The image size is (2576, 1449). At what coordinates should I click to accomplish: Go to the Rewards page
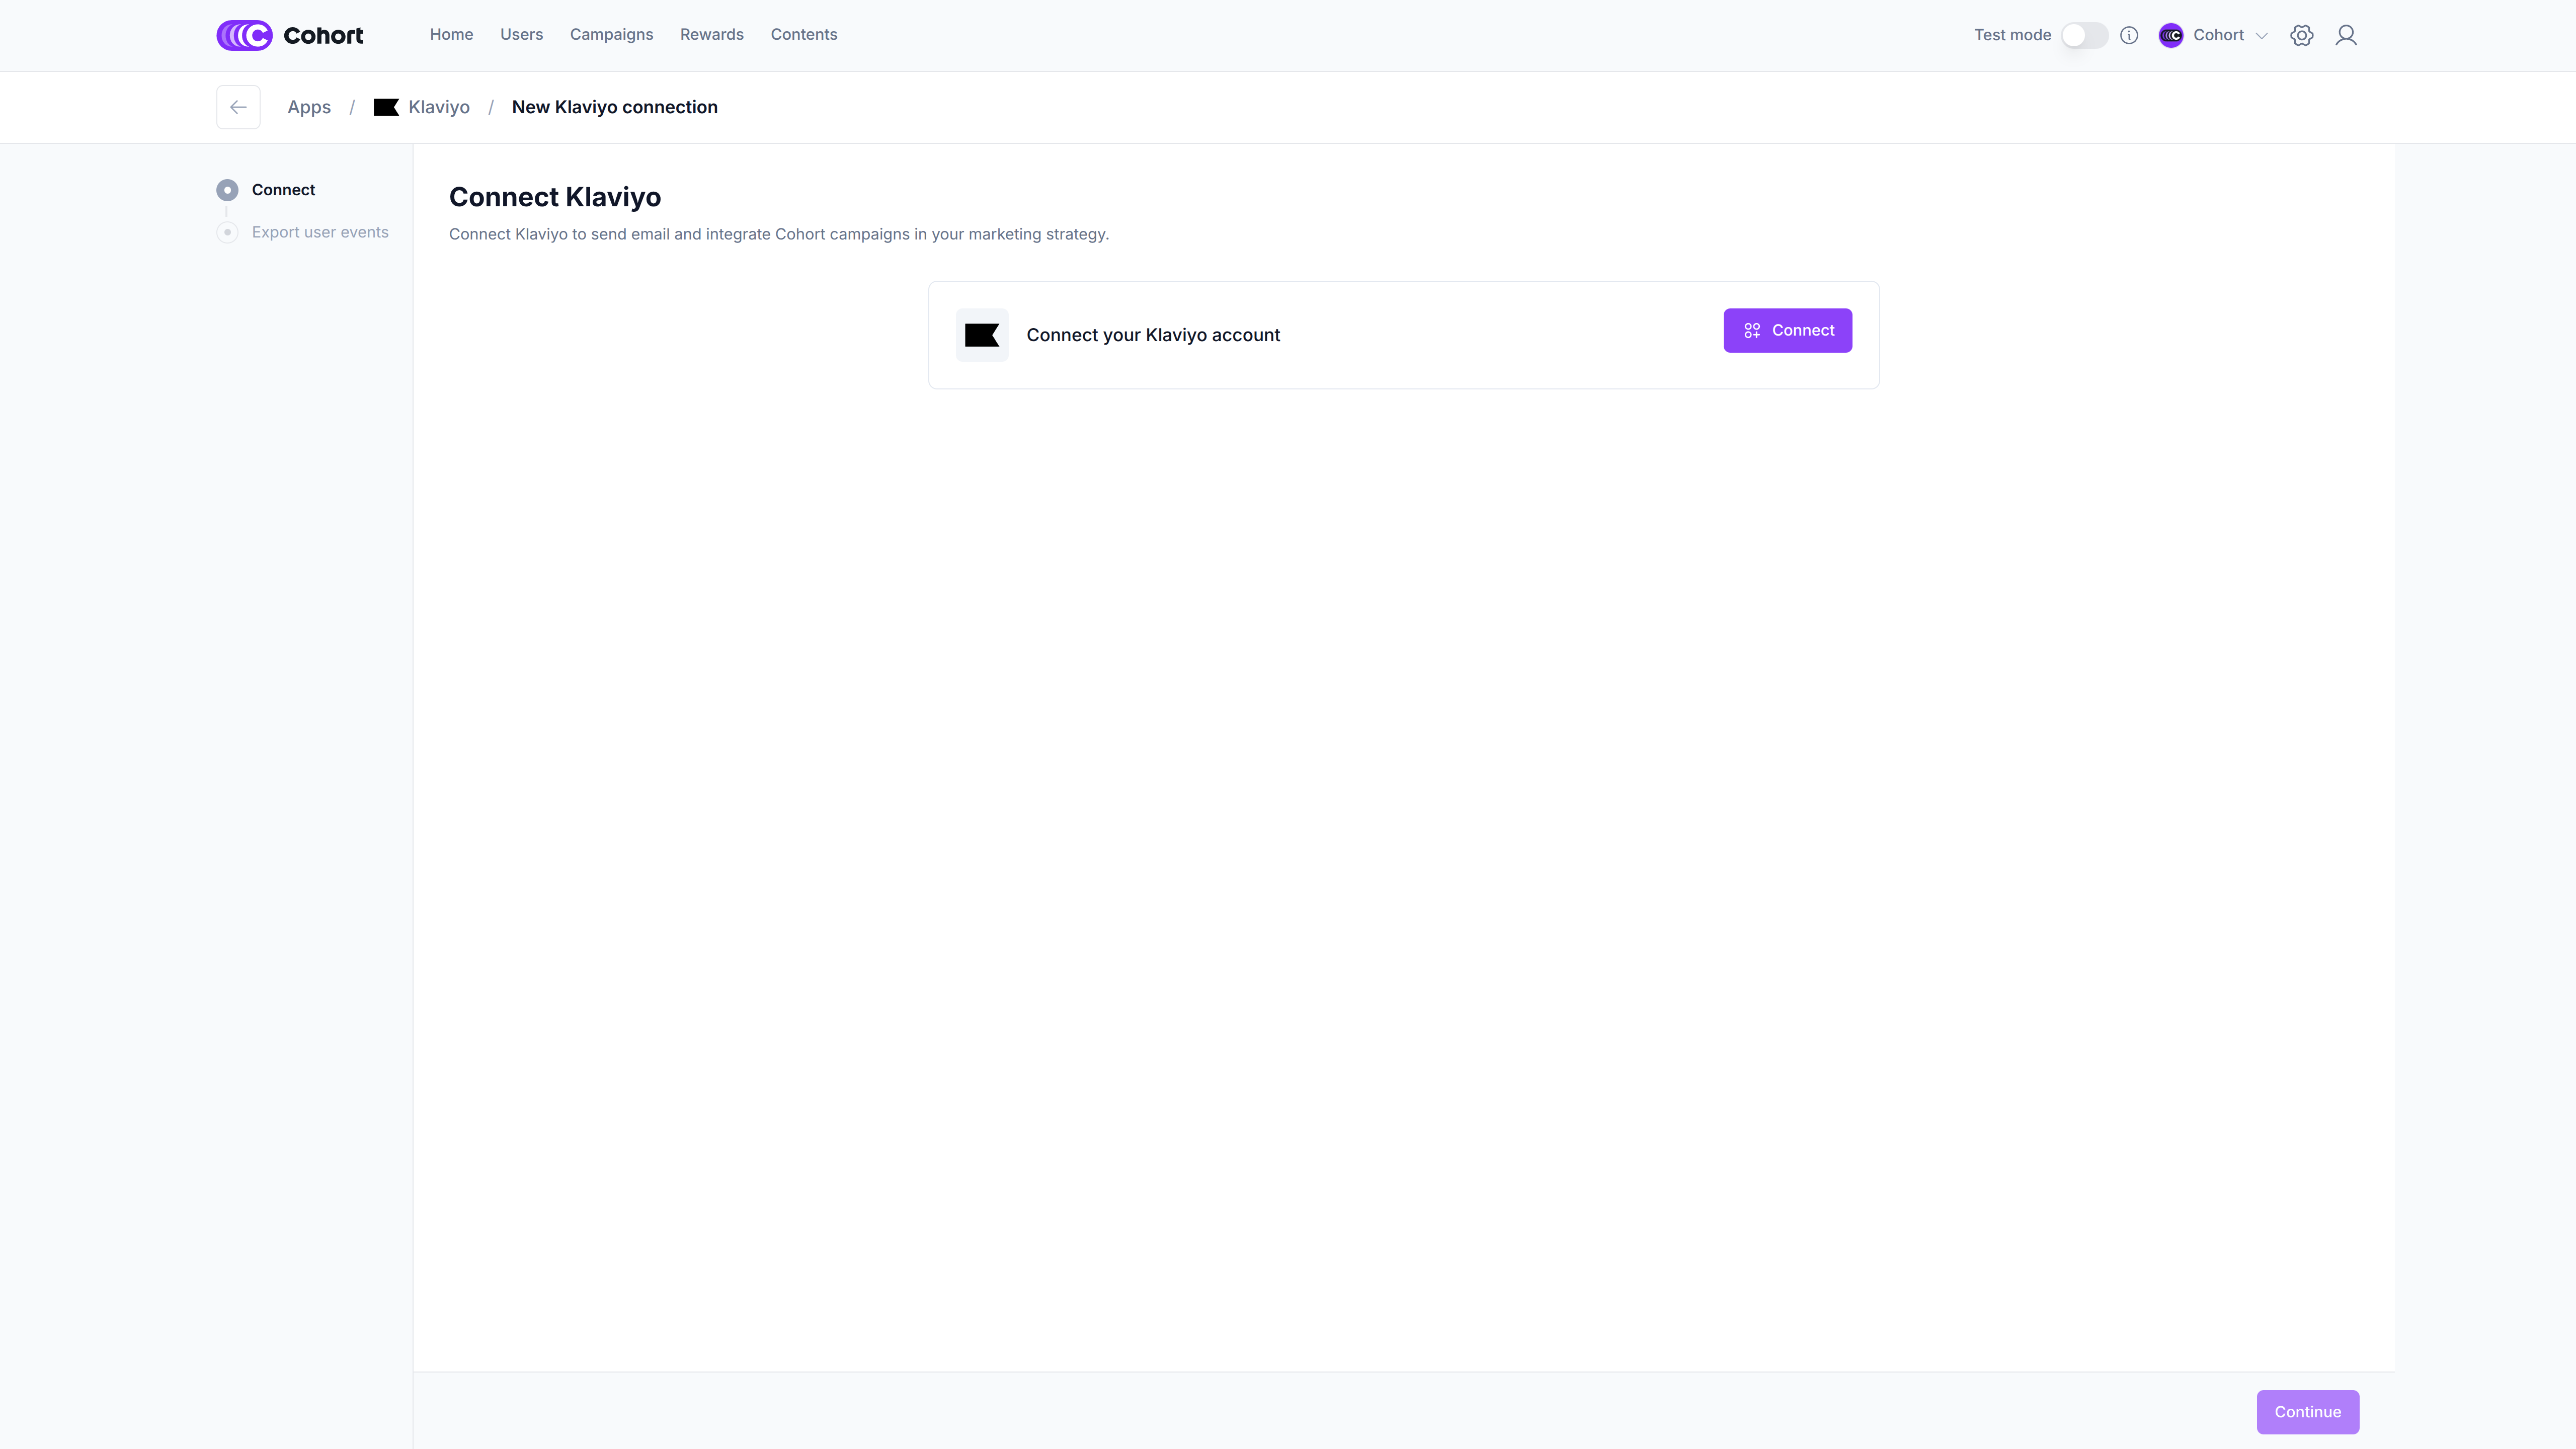(711, 34)
